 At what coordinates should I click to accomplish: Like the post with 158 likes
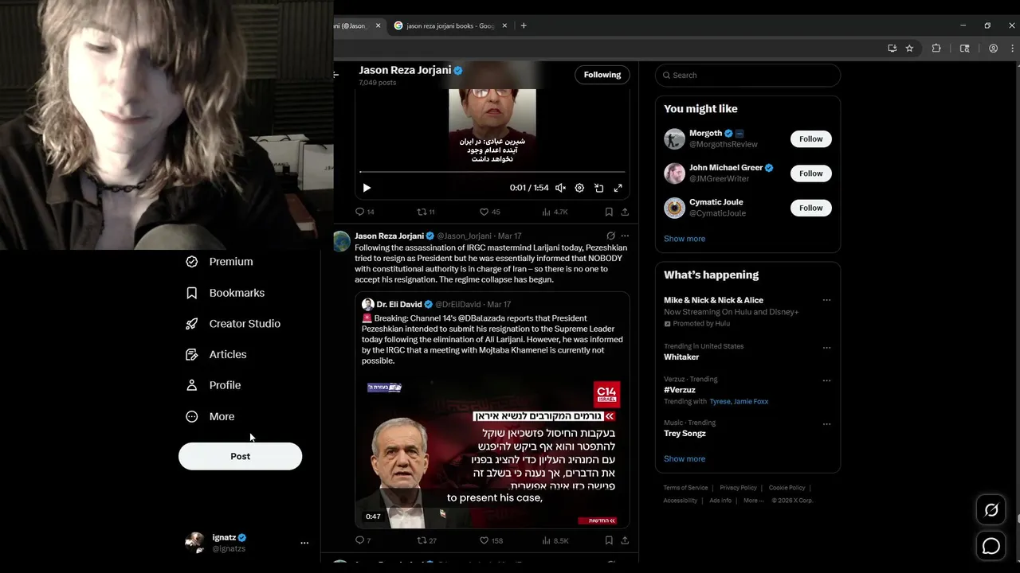tap(491, 540)
